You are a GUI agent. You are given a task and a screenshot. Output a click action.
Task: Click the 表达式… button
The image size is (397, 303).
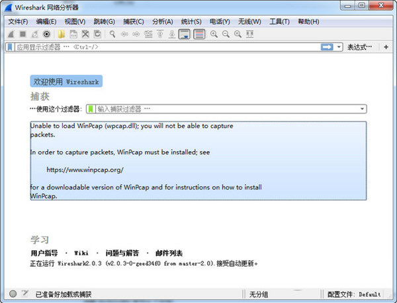(x=361, y=47)
